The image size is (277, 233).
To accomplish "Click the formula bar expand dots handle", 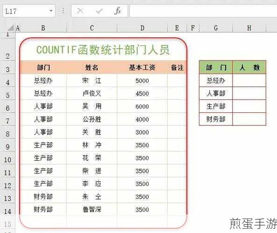I will pyautogui.click(x=63, y=11).
